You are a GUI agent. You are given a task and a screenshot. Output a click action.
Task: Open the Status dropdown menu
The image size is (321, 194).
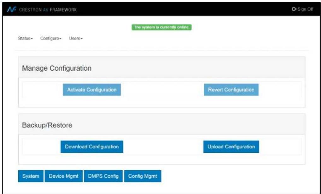pyautogui.click(x=26, y=38)
